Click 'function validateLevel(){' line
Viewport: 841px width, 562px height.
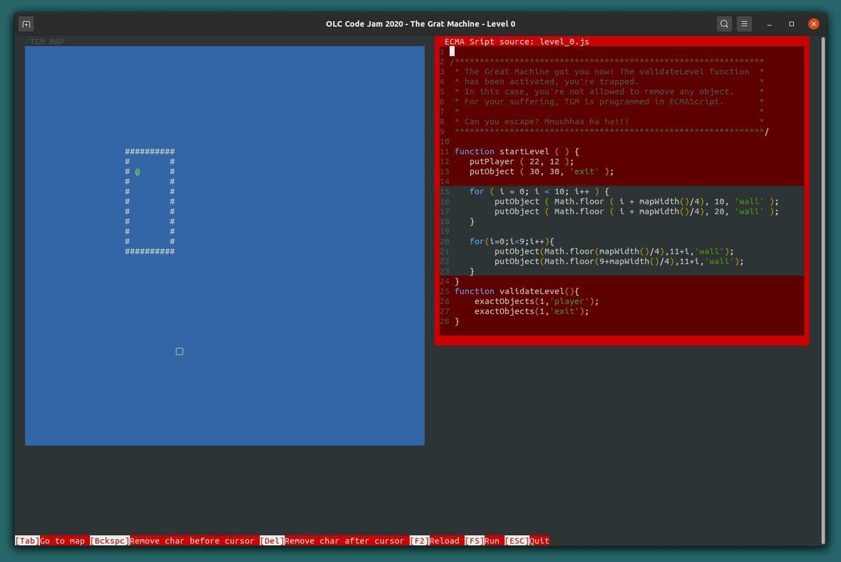click(x=517, y=292)
